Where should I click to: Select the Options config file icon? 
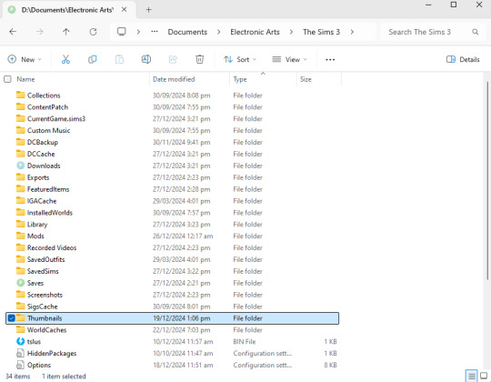[20, 365]
